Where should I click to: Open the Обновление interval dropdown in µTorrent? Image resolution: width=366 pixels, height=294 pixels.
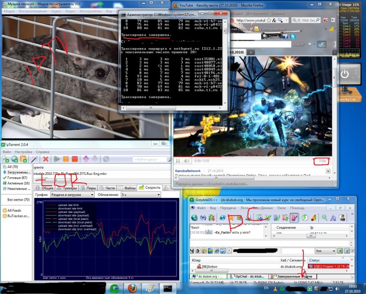pos(141,195)
